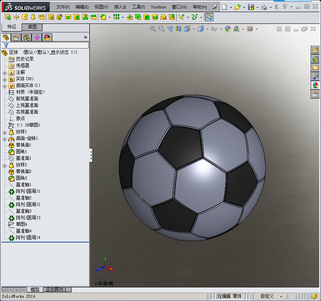Open the DisplayManager tab icon
The height and width of the screenshot is (301, 321).
pos(47,37)
